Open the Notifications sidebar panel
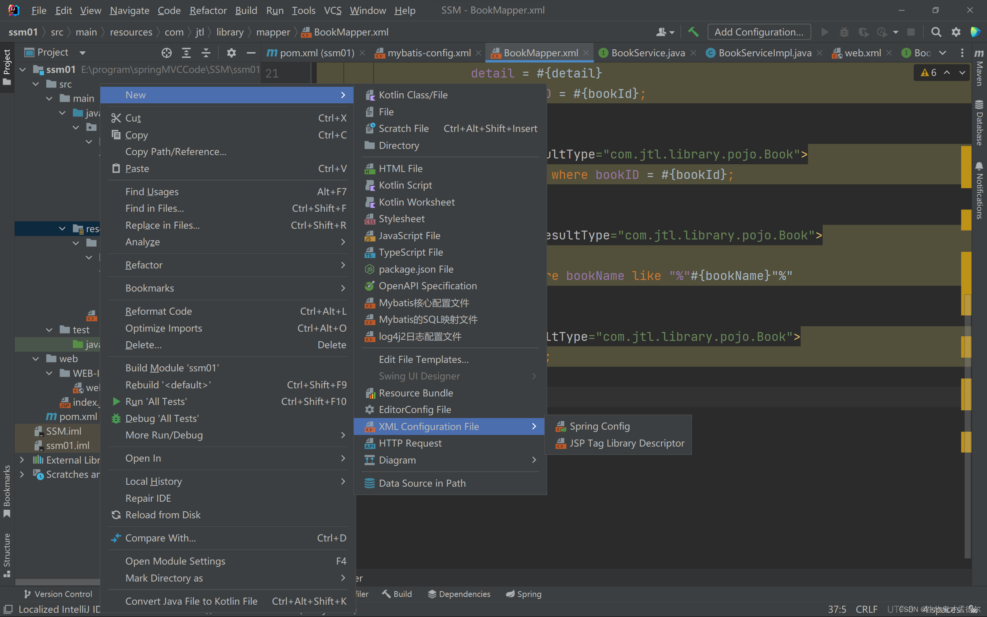Viewport: 987px width, 617px height. tap(979, 190)
